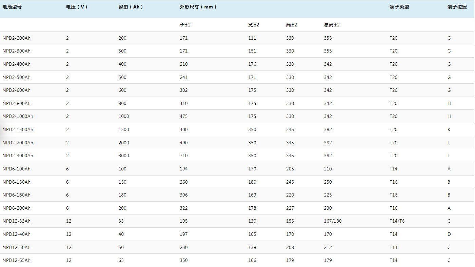This screenshot has width=475, height=267.
Task: Select the NPD12-65Ah row label
Action: (x=16, y=260)
